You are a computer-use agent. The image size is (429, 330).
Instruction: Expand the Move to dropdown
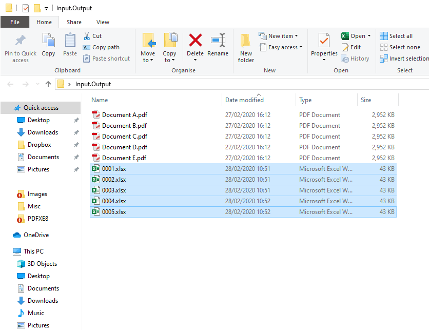[x=148, y=60]
